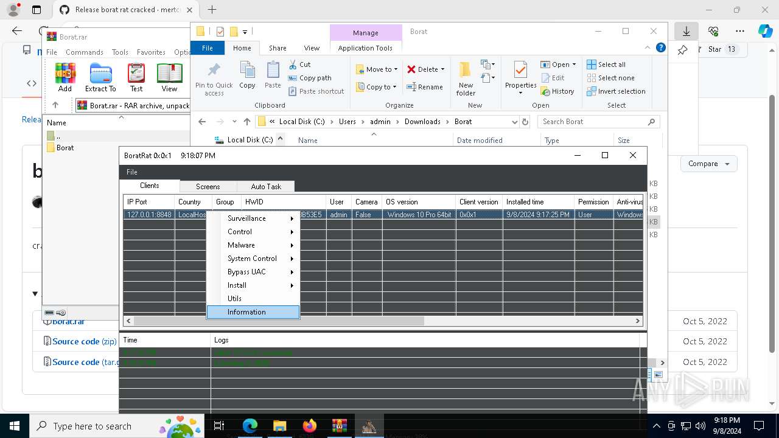This screenshot has height=438, width=779.
Task: Click Cut in Explorer clipboard group
Action: [299, 64]
